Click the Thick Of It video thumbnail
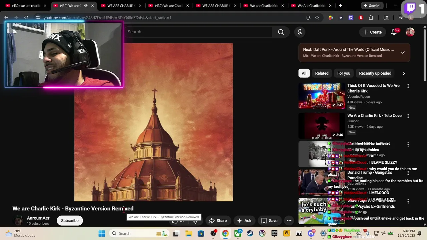The image size is (427, 240). click(x=322, y=96)
